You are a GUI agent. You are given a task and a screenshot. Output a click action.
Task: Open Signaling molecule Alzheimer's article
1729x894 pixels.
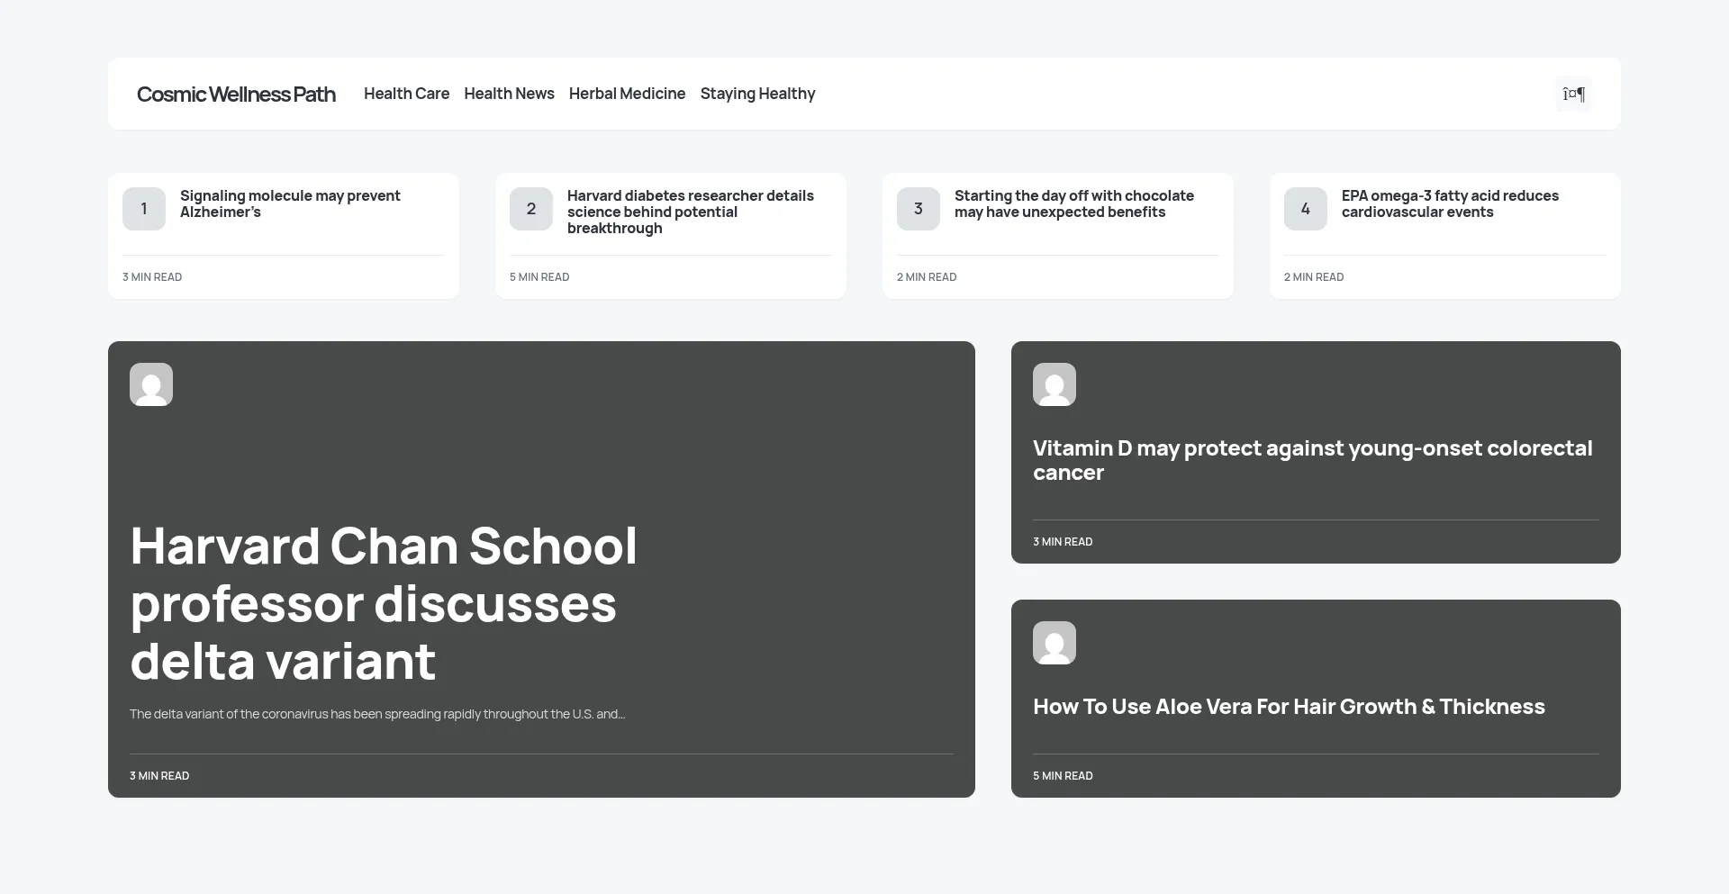tap(290, 203)
